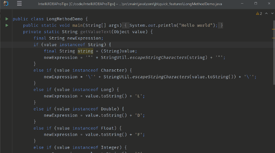Click the Character type in instanceof check
275x153 pixels.
[113, 70]
